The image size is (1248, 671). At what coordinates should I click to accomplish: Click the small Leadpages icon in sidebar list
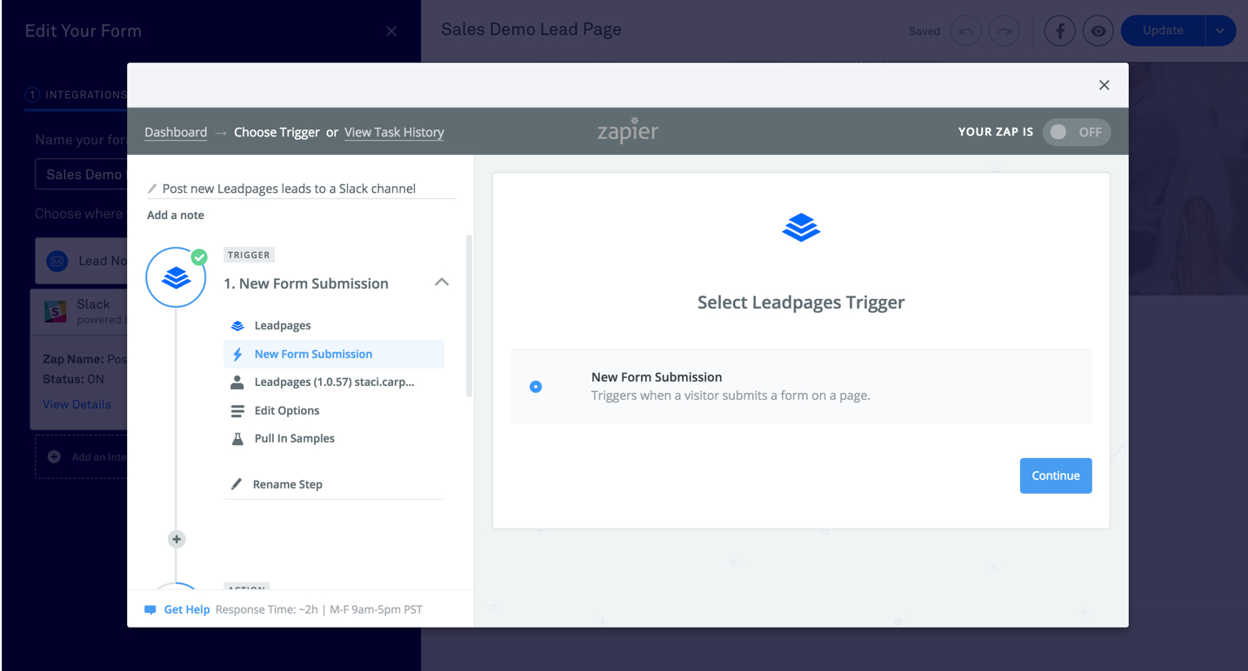237,326
